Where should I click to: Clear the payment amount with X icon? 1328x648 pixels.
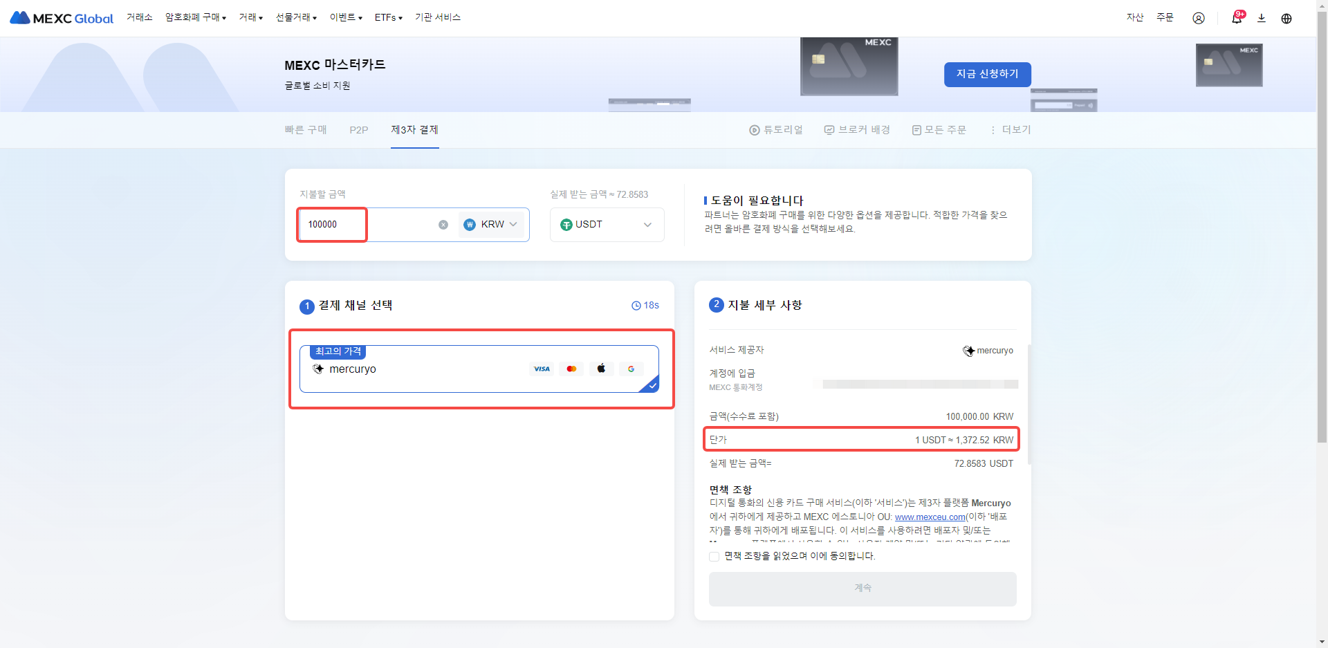[443, 225]
